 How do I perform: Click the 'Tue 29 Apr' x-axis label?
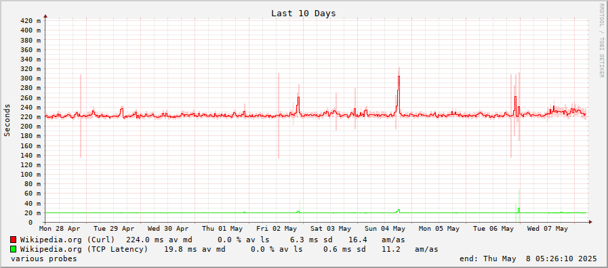[x=114, y=229]
